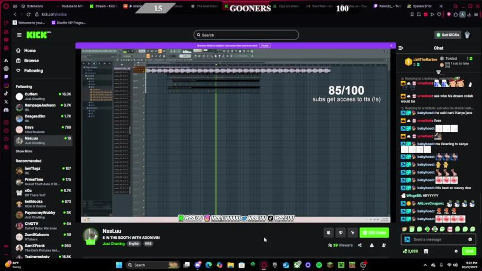The image size is (482, 271).
Task: Click the English language tag
Action: click(x=134, y=244)
